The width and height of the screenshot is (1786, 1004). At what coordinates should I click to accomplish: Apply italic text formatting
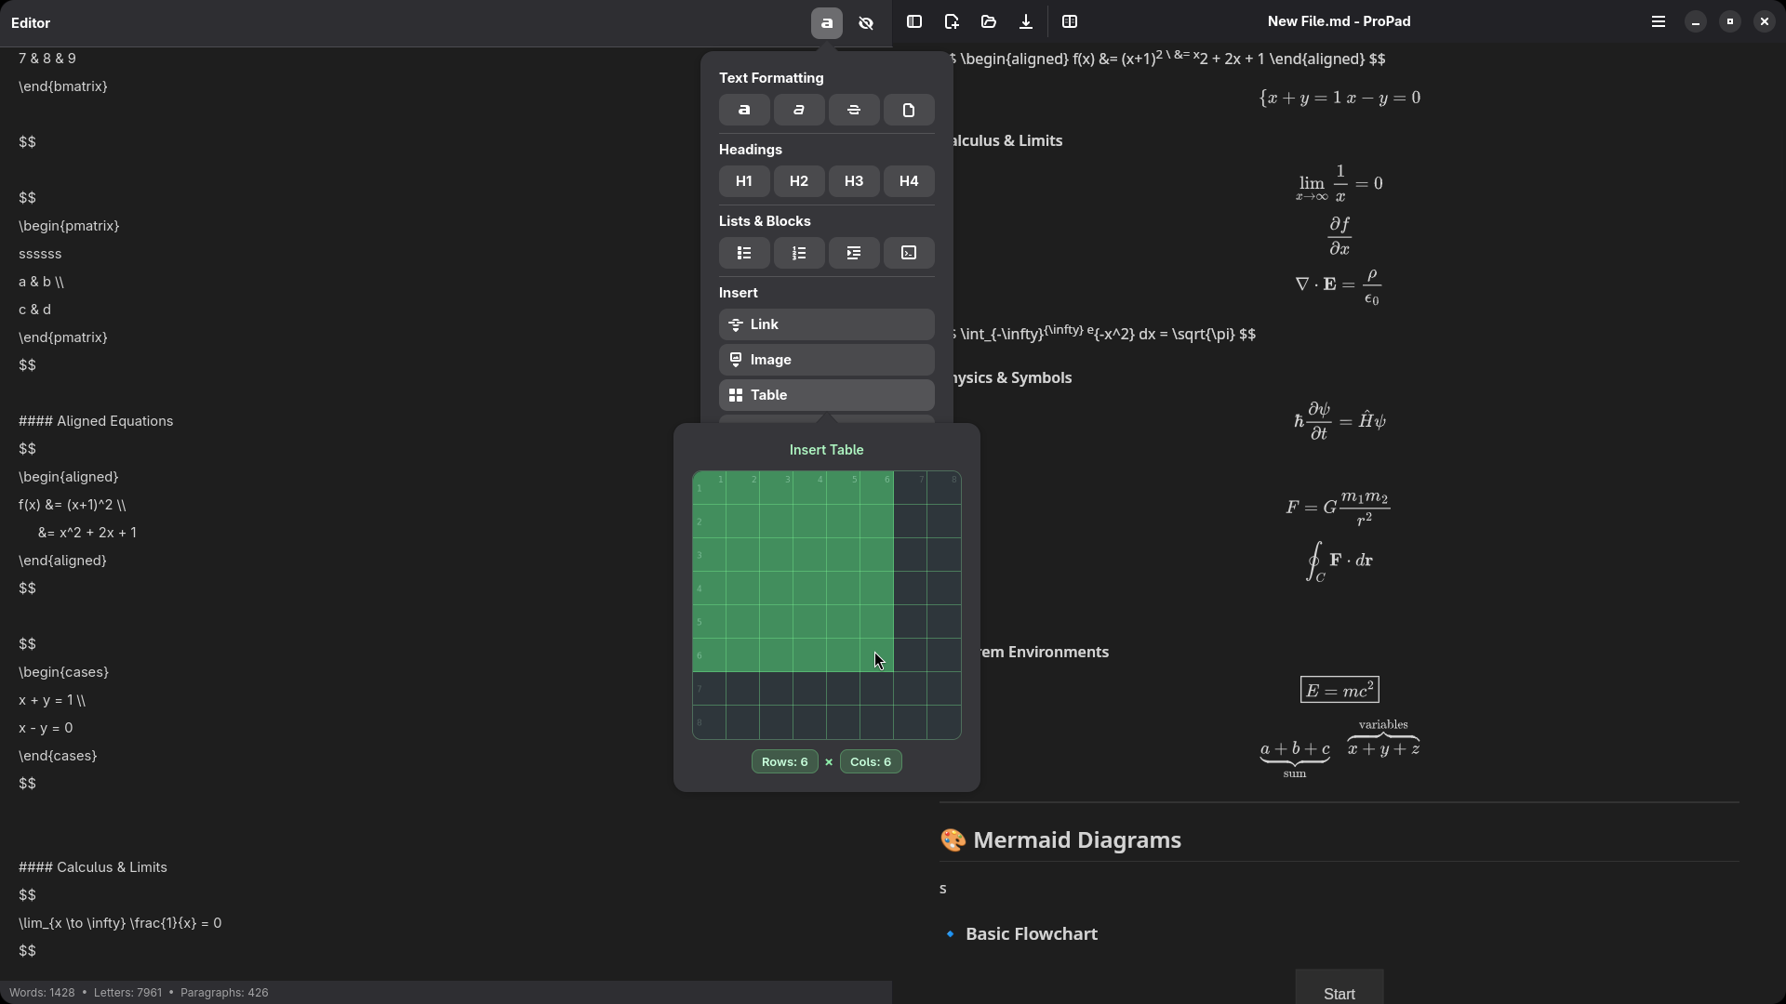pos(799,110)
